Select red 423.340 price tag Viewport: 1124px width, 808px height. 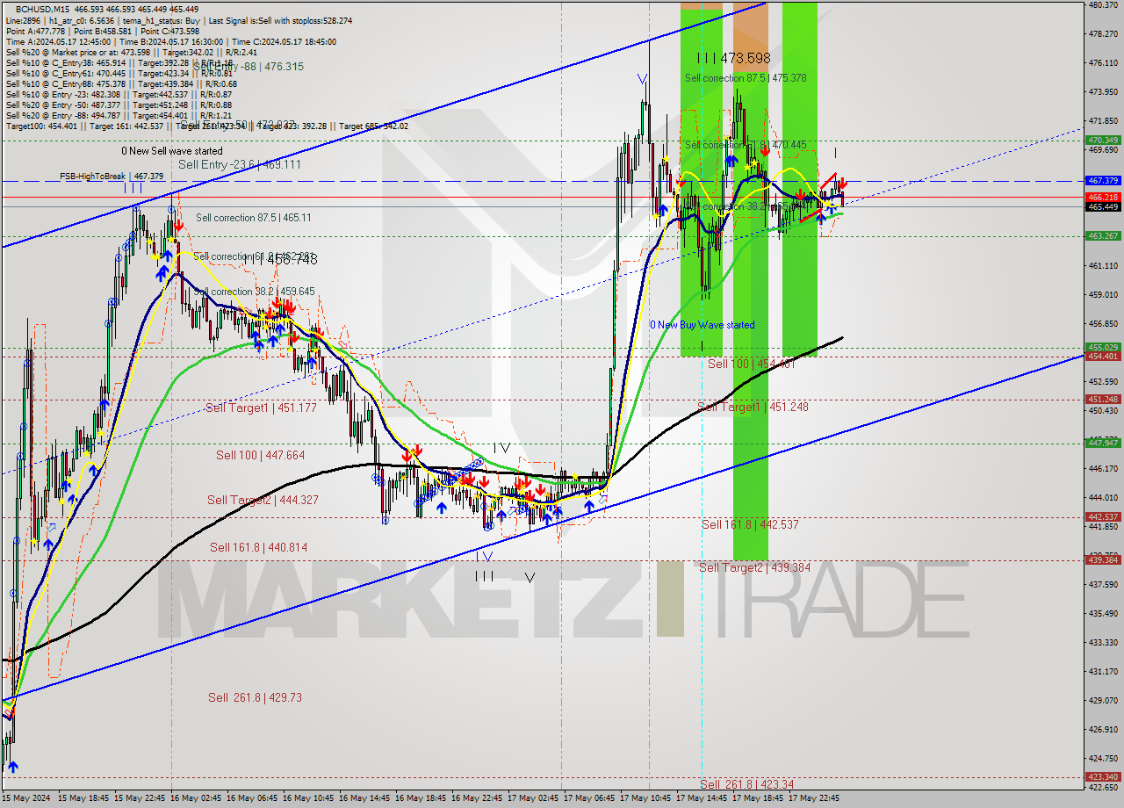[x=1103, y=776]
